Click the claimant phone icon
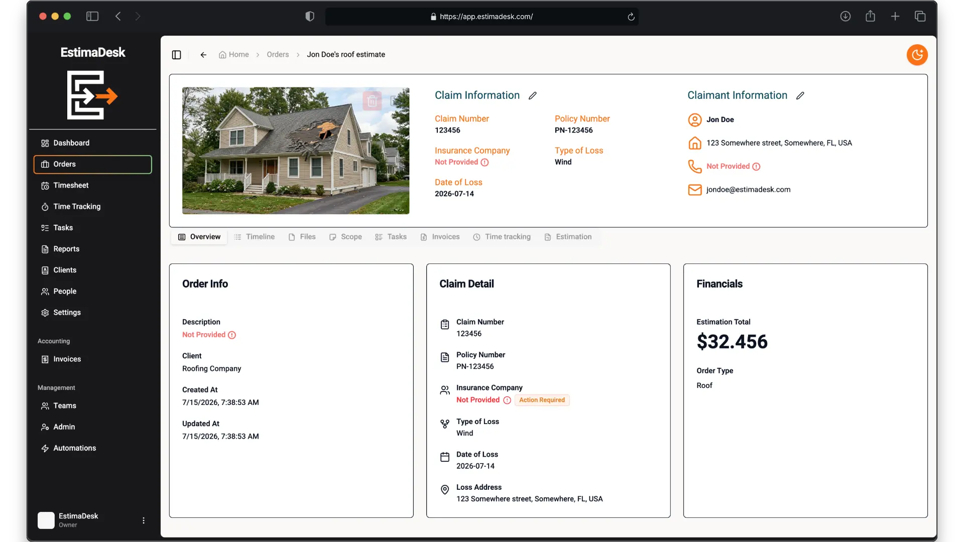The width and height of the screenshot is (964, 542). (694, 166)
